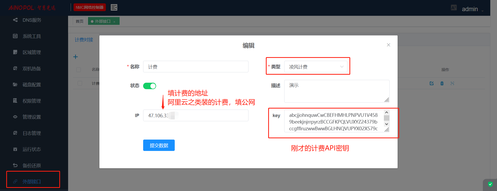Open DNS服务 in the sidebar
The height and width of the screenshot is (191, 497).
click(x=32, y=20)
